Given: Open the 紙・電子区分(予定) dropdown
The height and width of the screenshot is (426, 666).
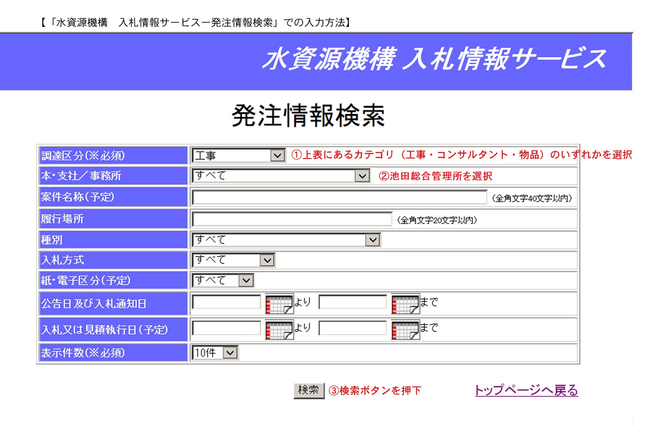Looking at the screenshot, I should coord(223,280).
